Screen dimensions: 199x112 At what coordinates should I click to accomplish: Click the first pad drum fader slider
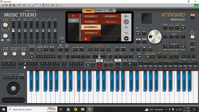[13, 30]
